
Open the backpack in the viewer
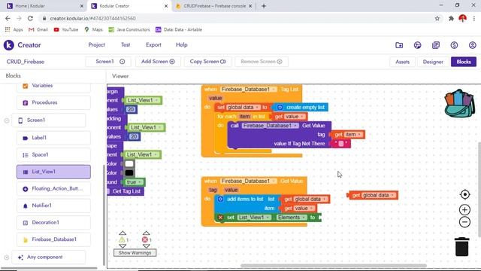pyautogui.click(x=459, y=103)
